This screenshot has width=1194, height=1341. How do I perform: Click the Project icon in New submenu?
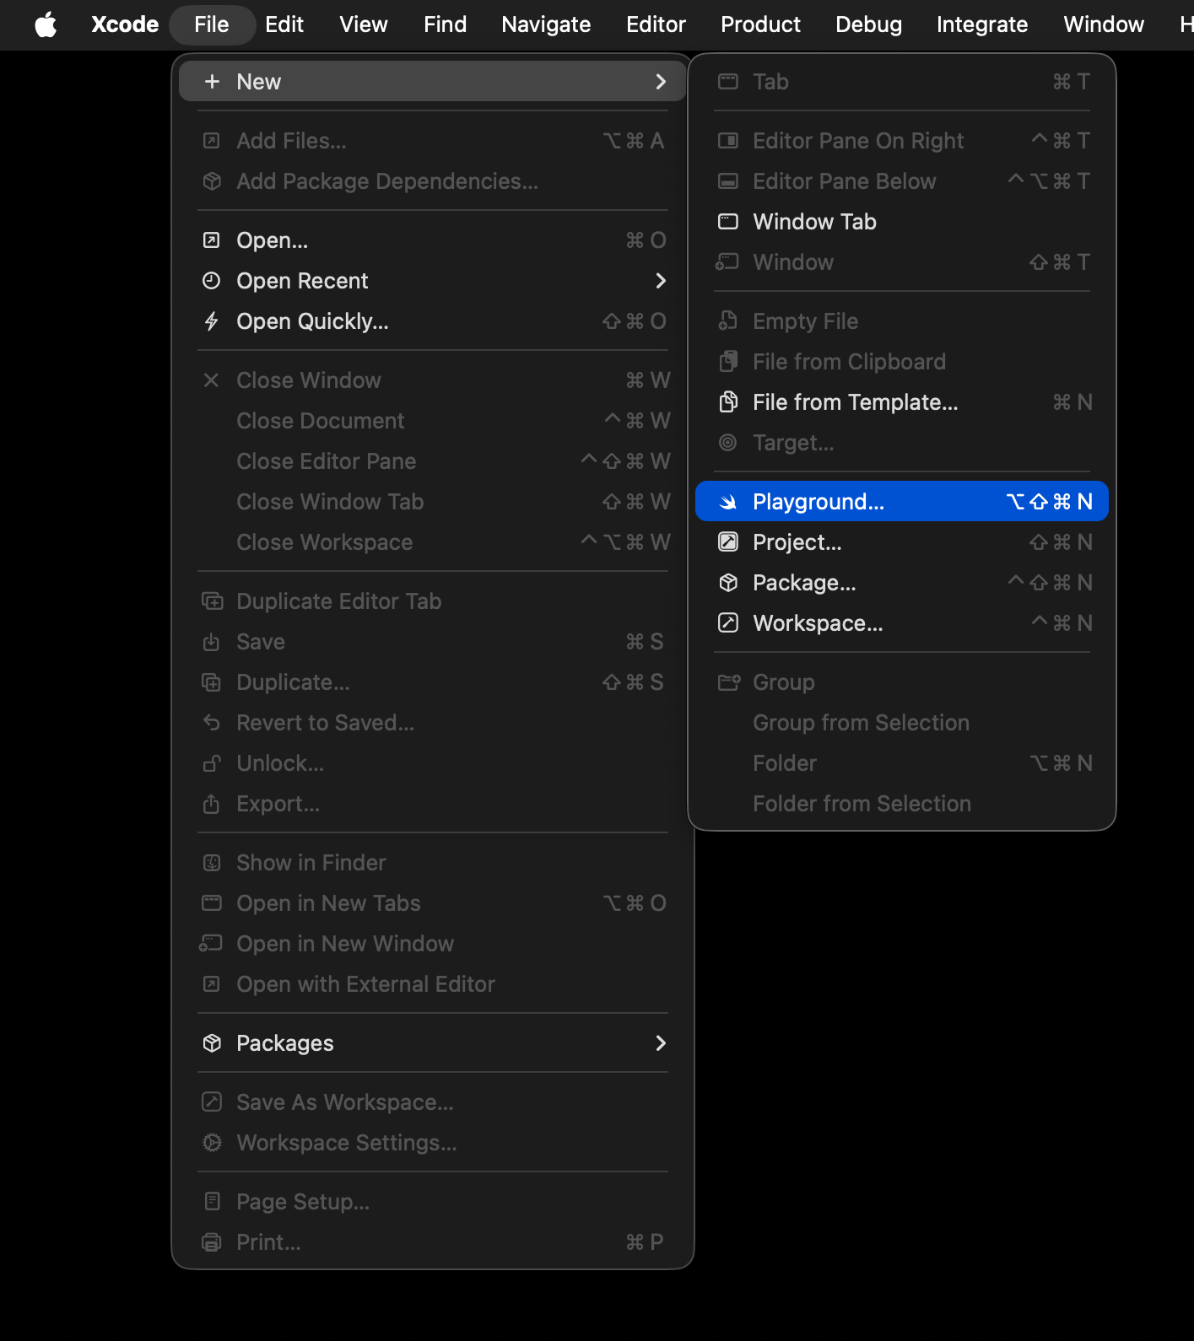[x=727, y=542]
